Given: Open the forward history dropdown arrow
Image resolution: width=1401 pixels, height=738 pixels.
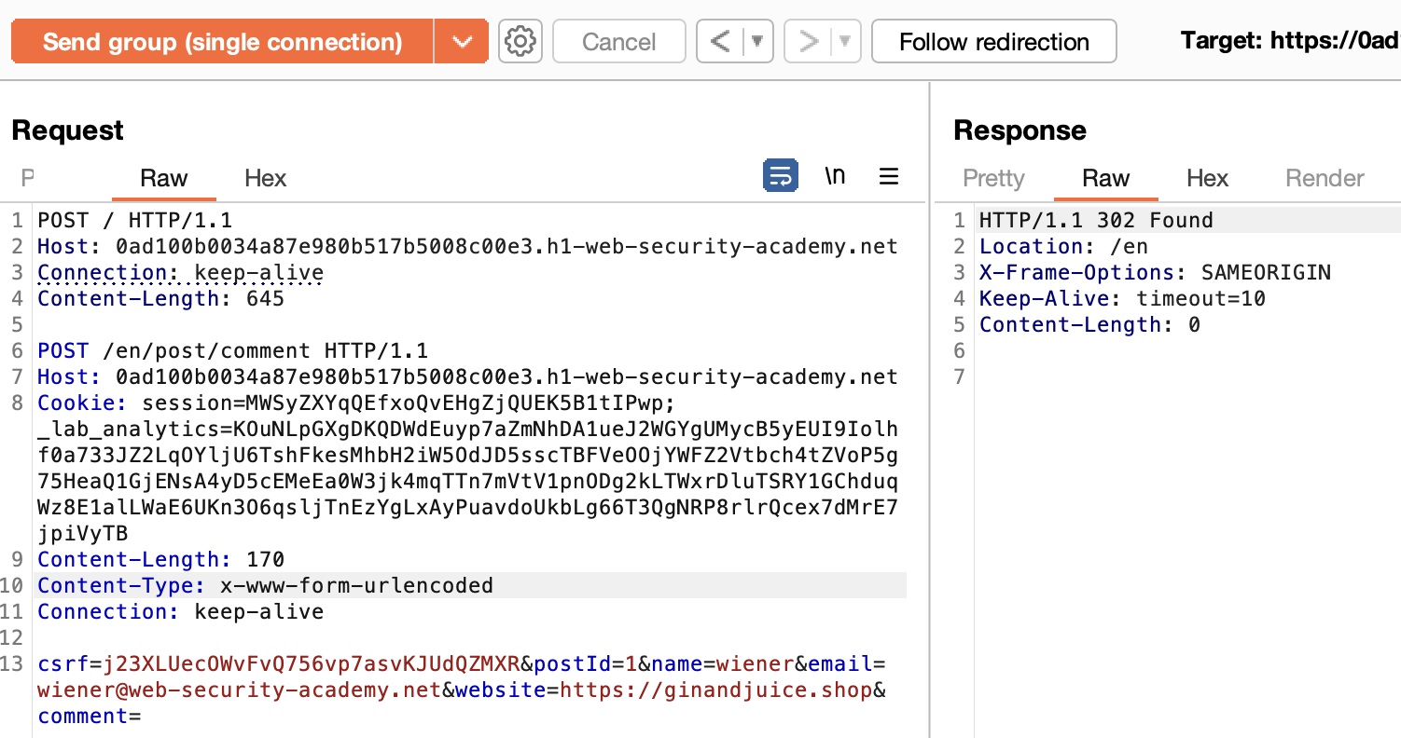Looking at the screenshot, I should click(845, 42).
